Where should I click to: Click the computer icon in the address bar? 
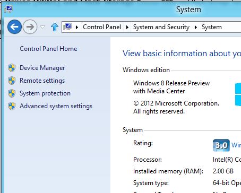tap(67, 27)
